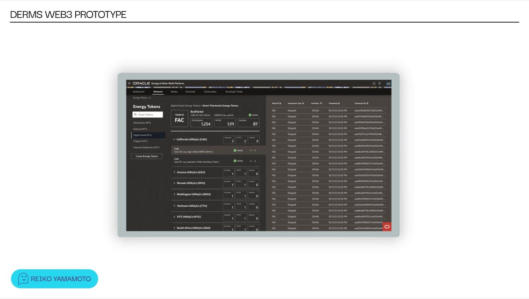Screen dimensions: 529x299
Task: Collapse California UtilityCo (CAU) section
Action: [174, 140]
